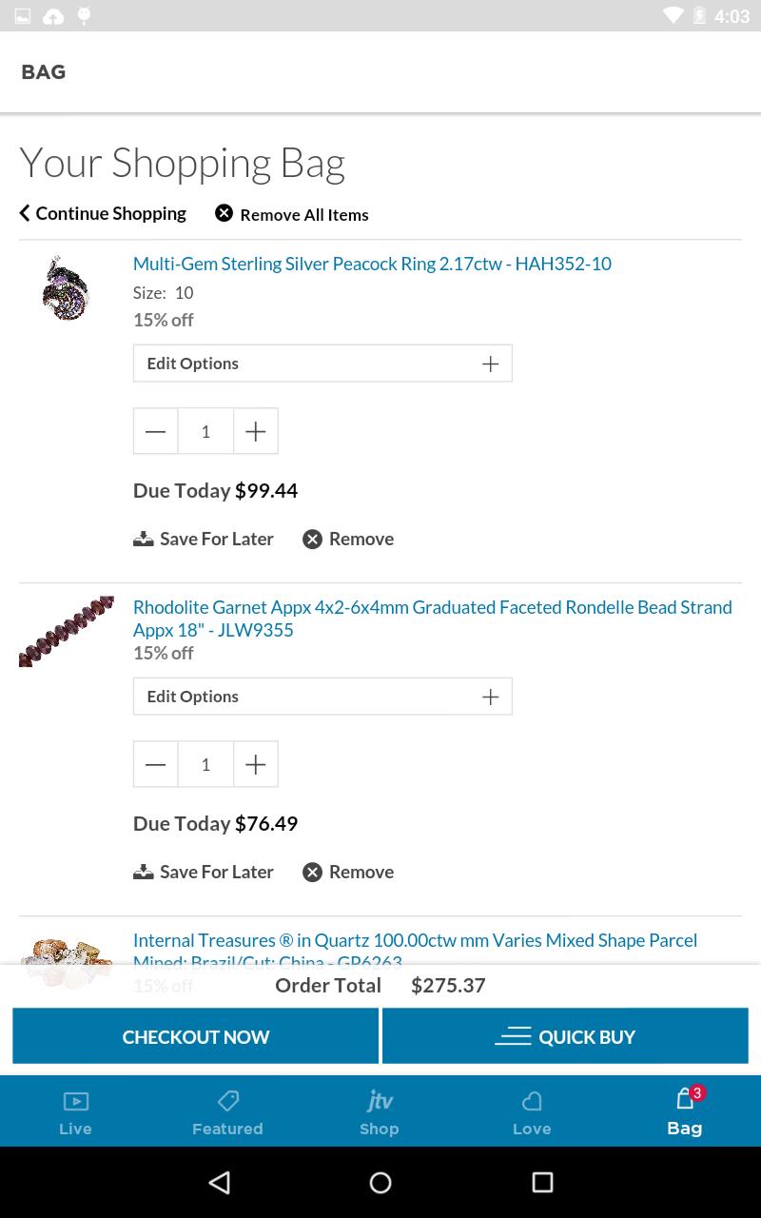This screenshot has width=761, height=1218.
Task: Open the jtv Shop tab
Action: pos(380,1111)
